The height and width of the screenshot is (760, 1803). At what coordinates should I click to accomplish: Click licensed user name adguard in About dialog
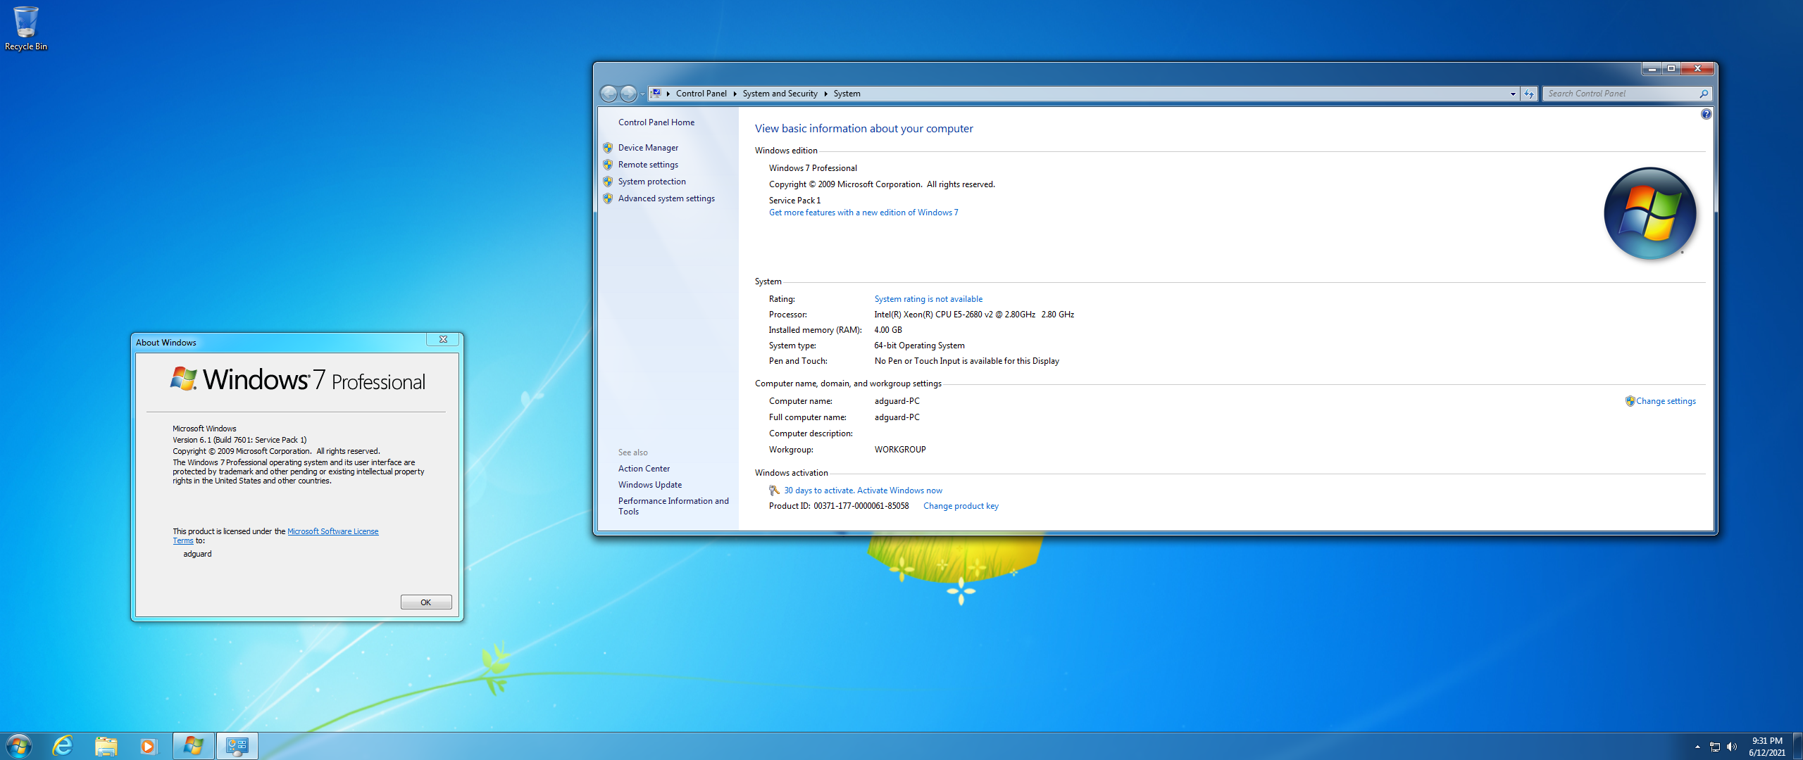pos(197,554)
